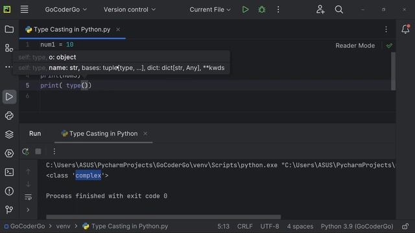Screen dimensions: 415x233
Task: Toggle the read-only lock icon
Action: [x=405, y=226]
